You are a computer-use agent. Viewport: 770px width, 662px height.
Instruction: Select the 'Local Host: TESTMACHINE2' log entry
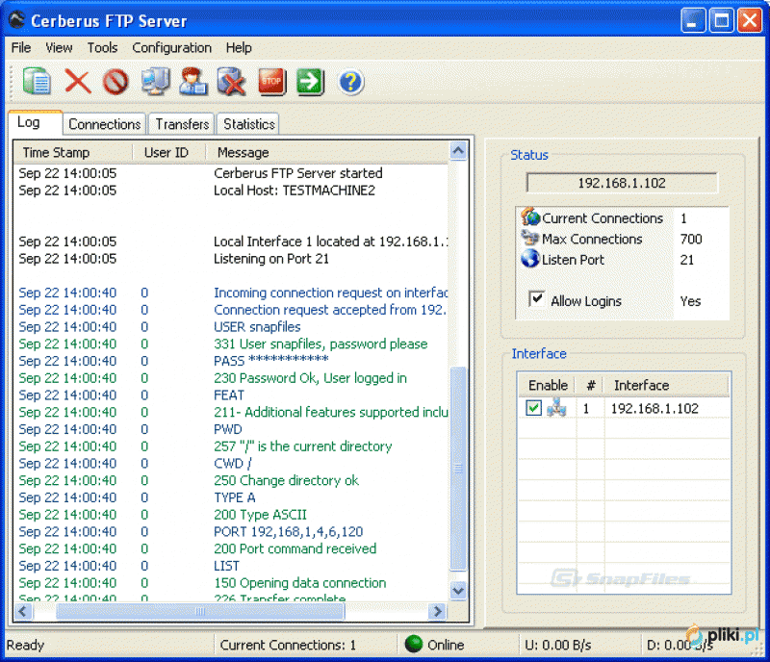(231, 191)
